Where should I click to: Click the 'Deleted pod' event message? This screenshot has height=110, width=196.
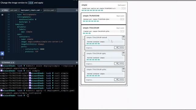96,19
